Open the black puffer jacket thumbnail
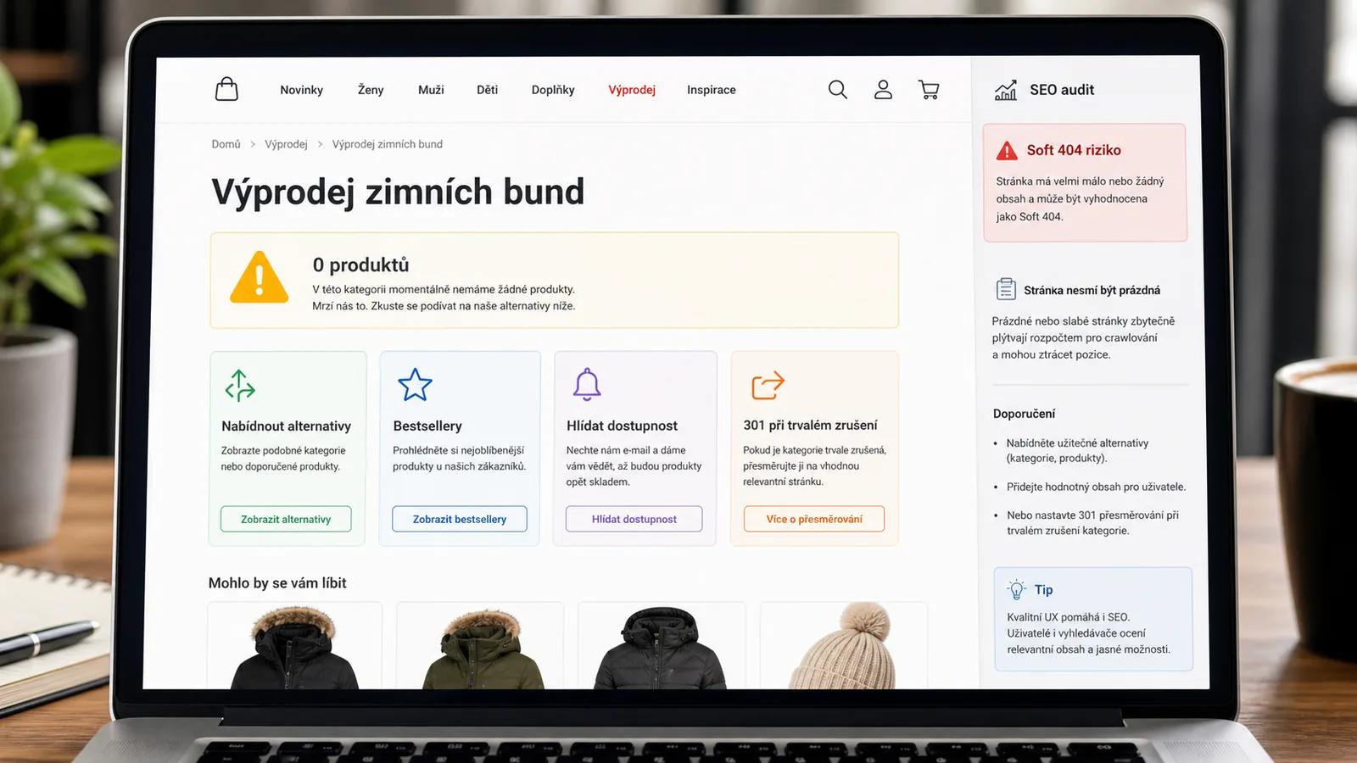 pos(662,646)
